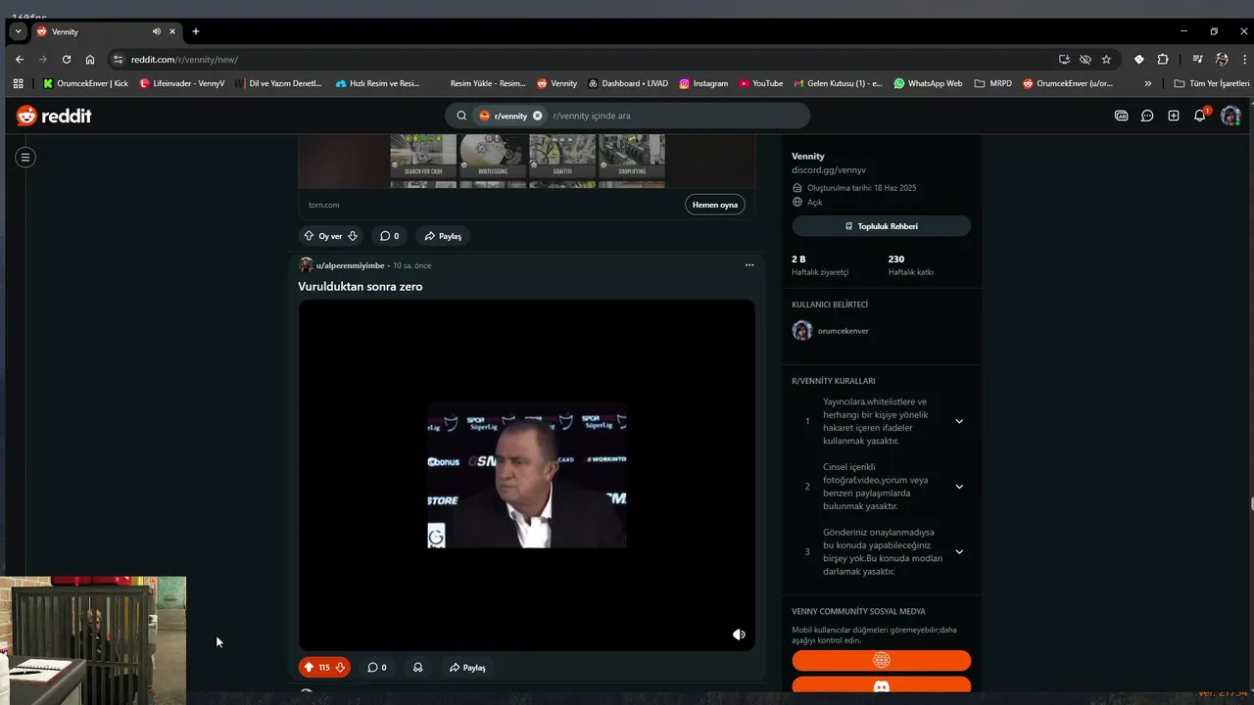This screenshot has width=1254, height=705.
Task: Open comments on the torn.com post
Action: pos(389,236)
